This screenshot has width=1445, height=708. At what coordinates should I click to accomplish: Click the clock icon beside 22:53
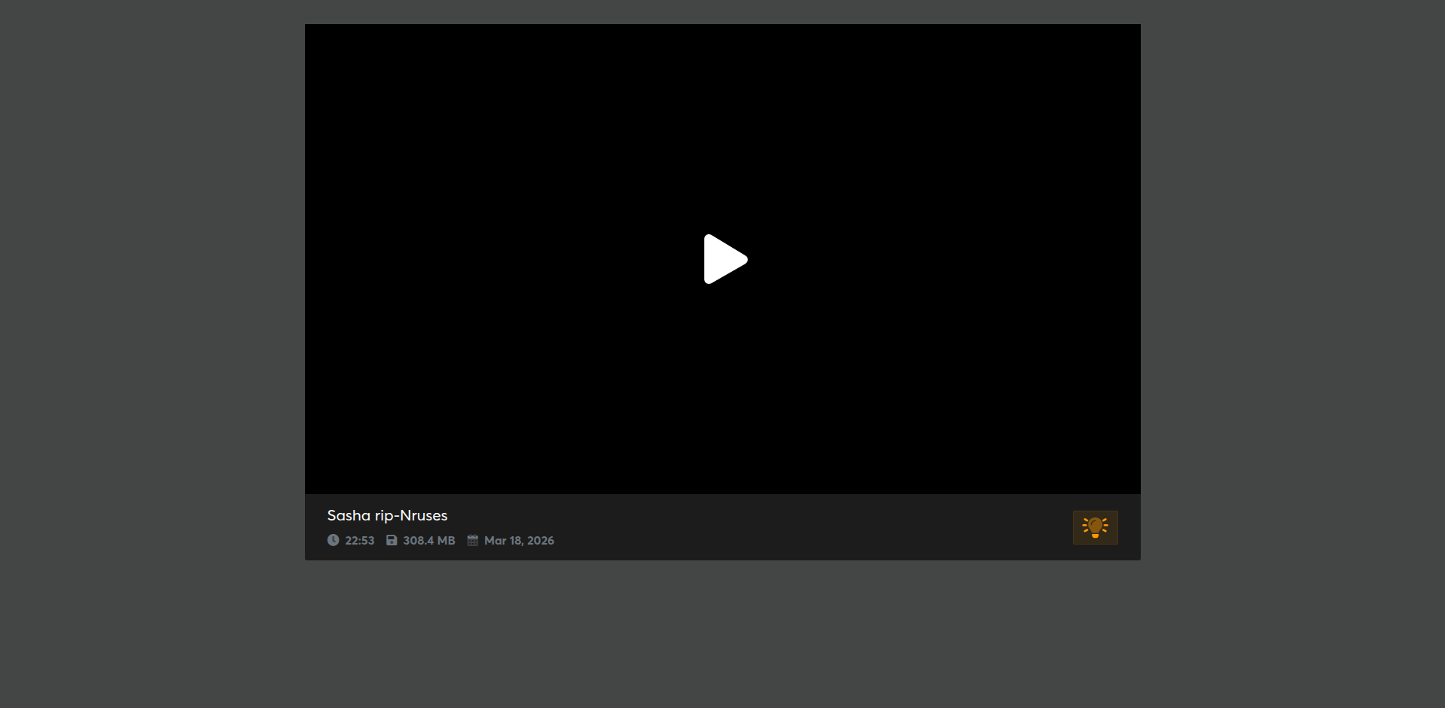333,540
